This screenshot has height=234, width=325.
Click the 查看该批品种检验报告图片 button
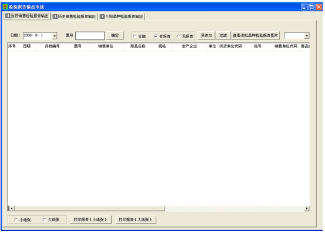[255, 35]
